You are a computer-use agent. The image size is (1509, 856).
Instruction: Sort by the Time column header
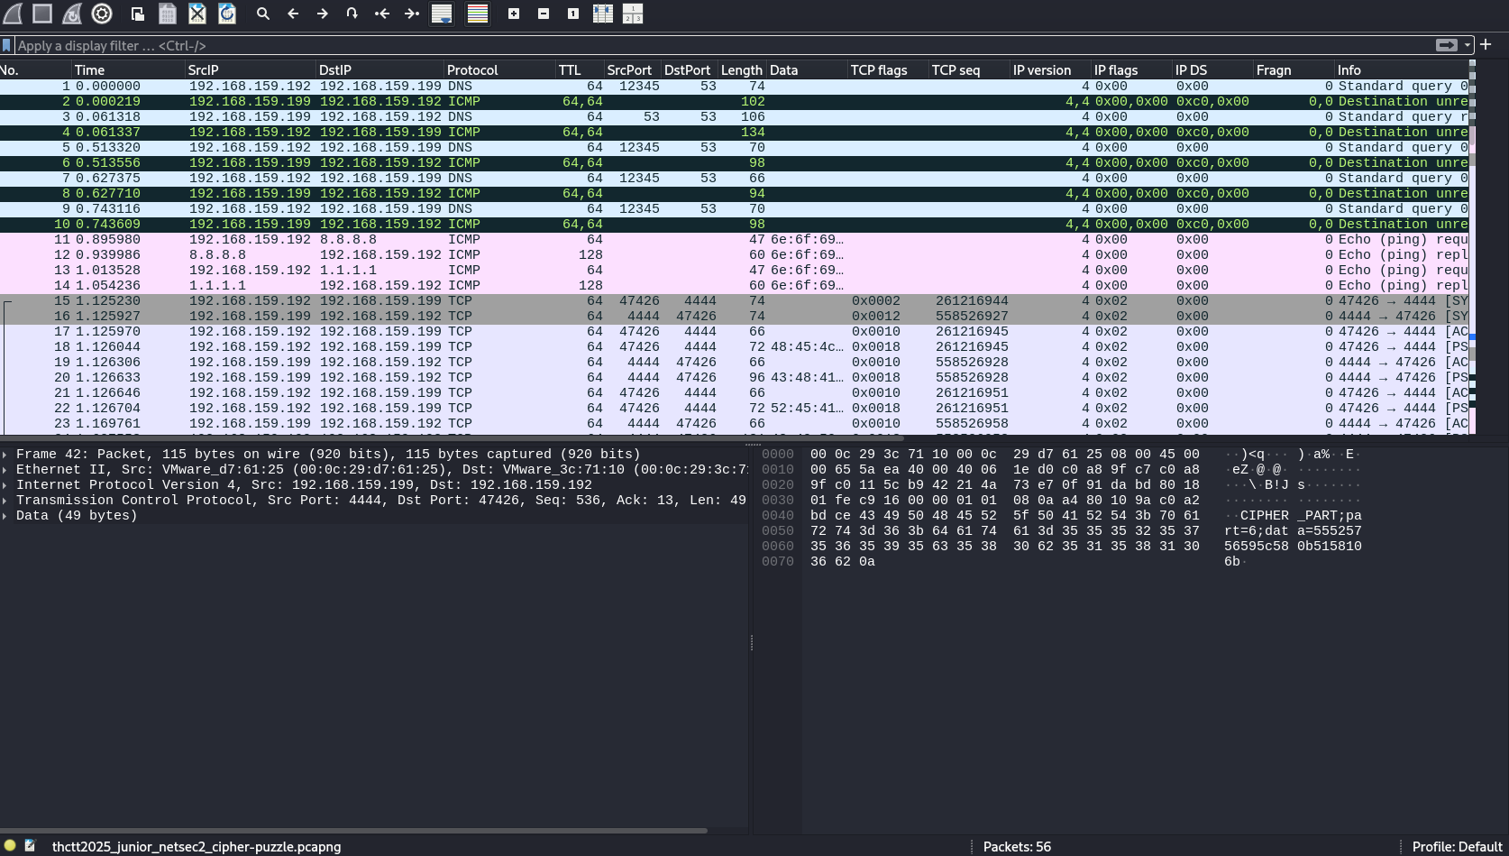click(128, 70)
